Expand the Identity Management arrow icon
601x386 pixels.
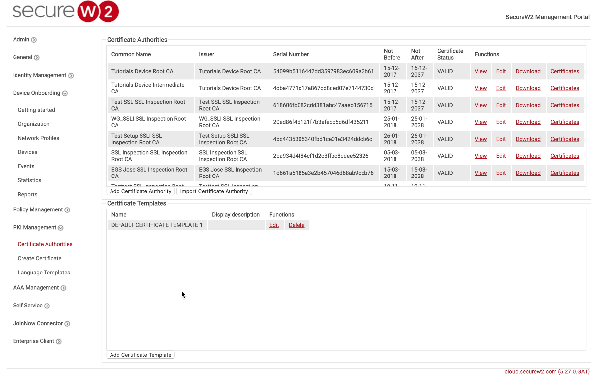coord(71,75)
